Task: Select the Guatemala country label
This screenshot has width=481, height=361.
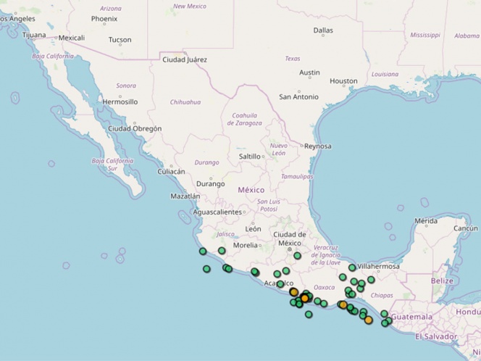Action: (411, 318)
